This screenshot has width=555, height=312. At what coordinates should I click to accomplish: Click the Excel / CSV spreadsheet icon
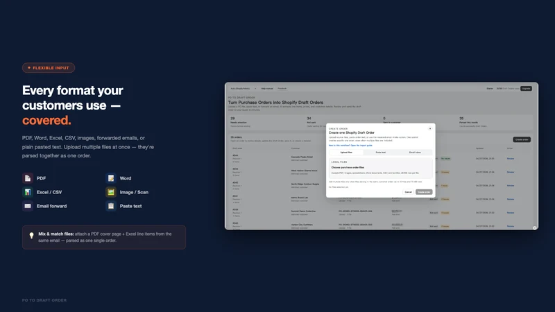28,192
